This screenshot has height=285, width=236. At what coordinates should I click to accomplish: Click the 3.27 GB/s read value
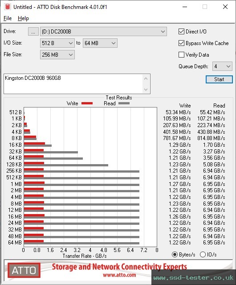(x=214, y=151)
